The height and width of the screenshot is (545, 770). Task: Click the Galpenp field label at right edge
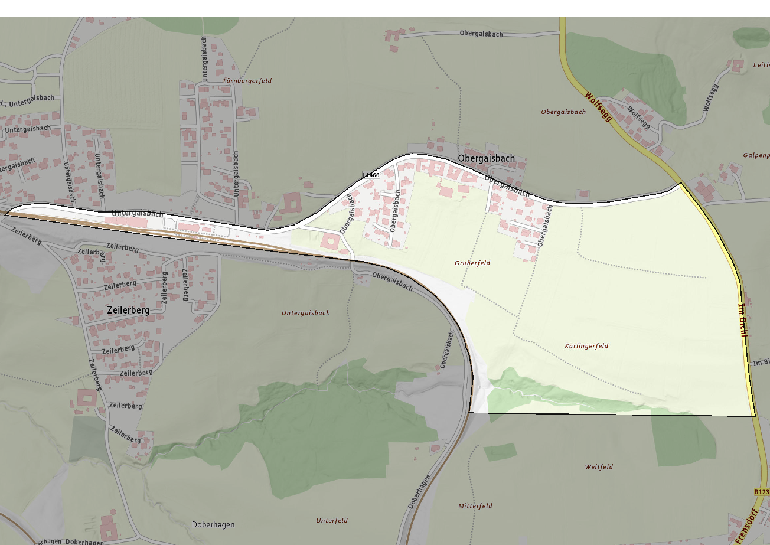pyautogui.click(x=756, y=155)
